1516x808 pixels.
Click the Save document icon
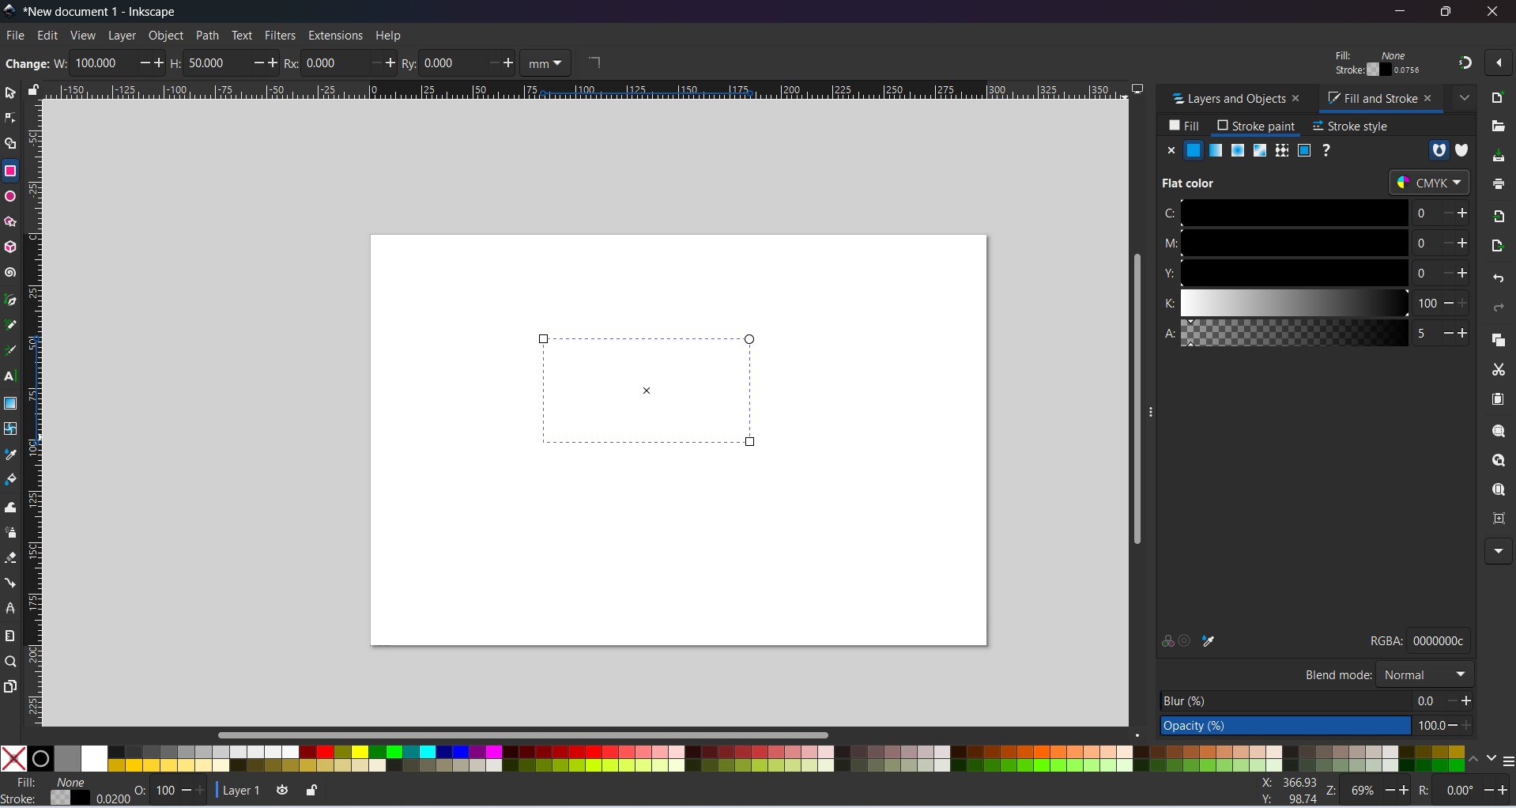coord(1499,157)
